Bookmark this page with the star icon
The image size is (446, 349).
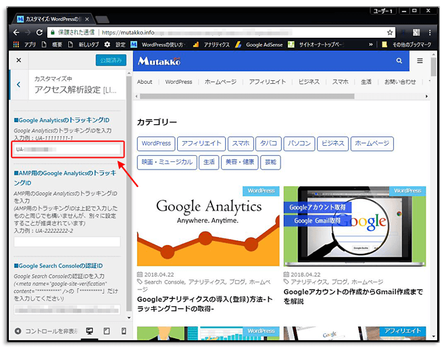click(390, 32)
